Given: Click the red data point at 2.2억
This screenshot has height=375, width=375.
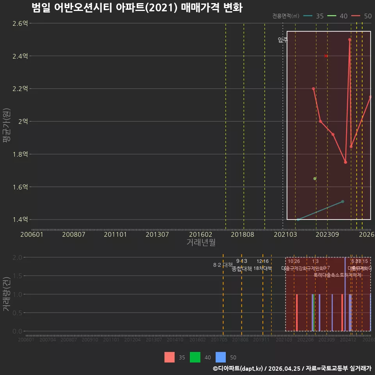Looking at the screenshot, I should pyautogui.click(x=314, y=89).
